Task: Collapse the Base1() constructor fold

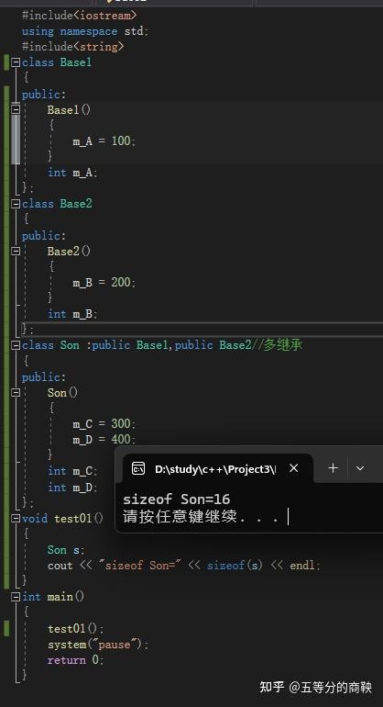Action: click(x=16, y=109)
